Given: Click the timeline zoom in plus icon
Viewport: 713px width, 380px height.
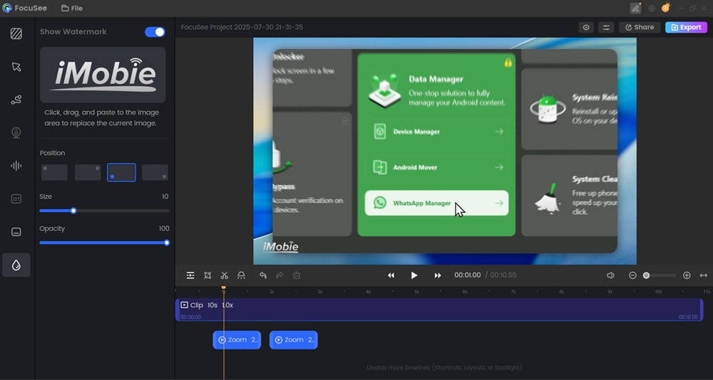Looking at the screenshot, I should pyautogui.click(x=687, y=275).
